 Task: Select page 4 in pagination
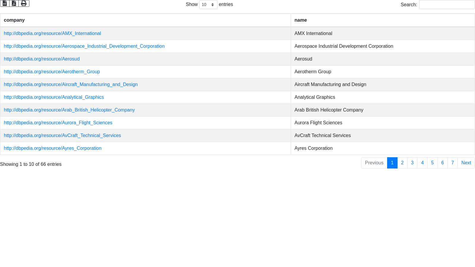tap(422, 163)
